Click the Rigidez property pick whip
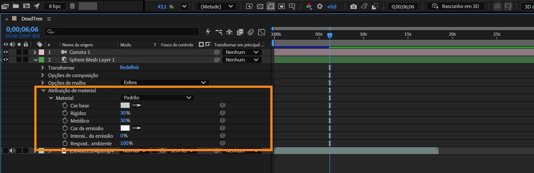The width and height of the screenshot is (534, 173). [222, 113]
